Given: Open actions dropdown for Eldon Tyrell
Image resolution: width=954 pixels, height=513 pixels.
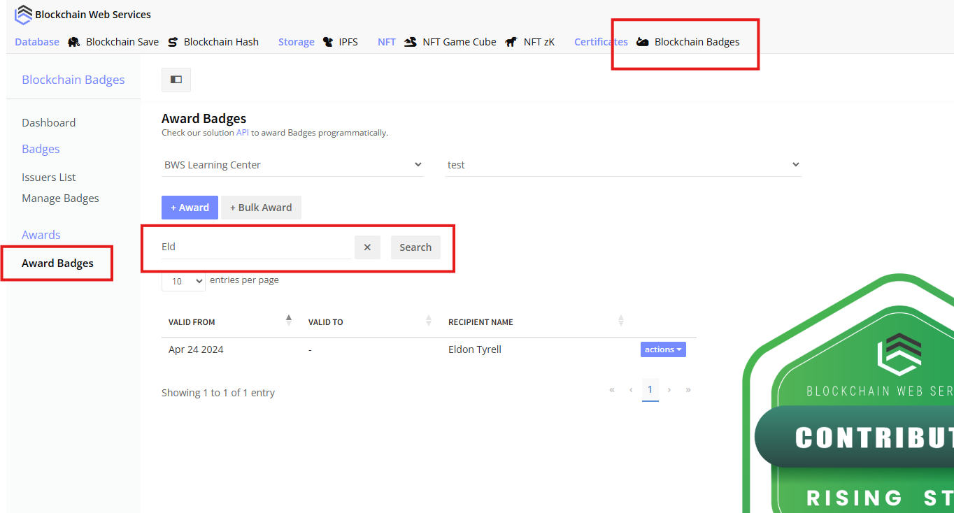Looking at the screenshot, I should (x=662, y=349).
